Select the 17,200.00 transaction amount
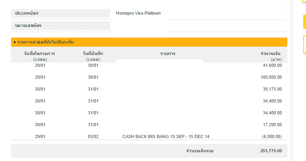The width and height of the screenshot is (306, 161). point(272,125)
